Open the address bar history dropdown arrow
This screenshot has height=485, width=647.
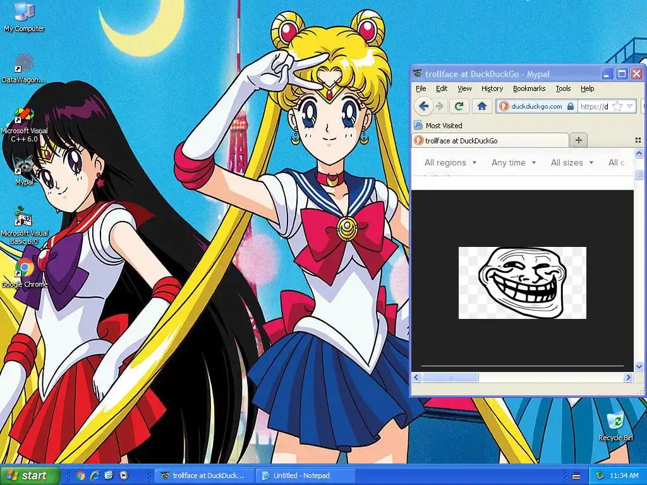coord(630,106)
